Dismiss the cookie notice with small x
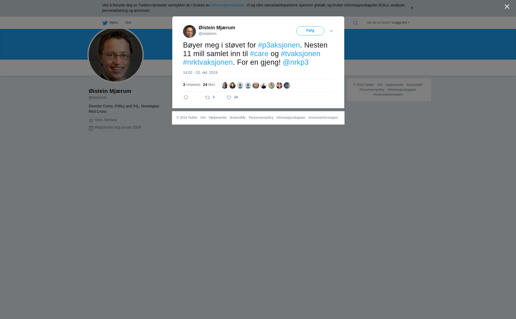 (x=412, y=8)
